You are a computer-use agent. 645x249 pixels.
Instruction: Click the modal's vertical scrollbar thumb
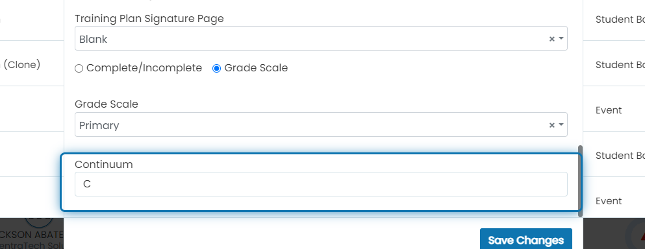tap(581, 181)
